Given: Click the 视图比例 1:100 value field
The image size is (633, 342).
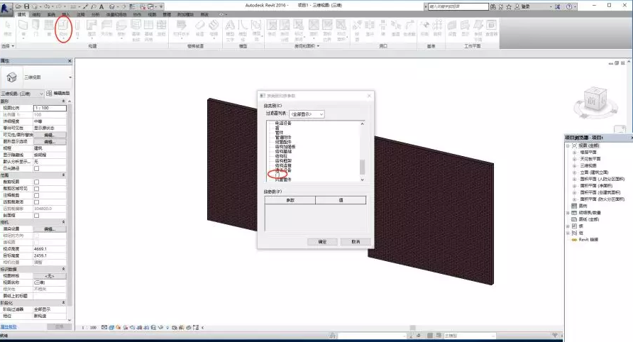Looking at the screenshot, I should pos(50,108).
